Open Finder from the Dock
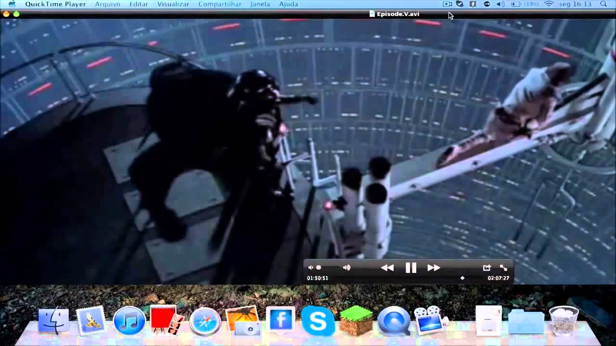This screenshot has width=616, height=346. (x=53, y=321)
